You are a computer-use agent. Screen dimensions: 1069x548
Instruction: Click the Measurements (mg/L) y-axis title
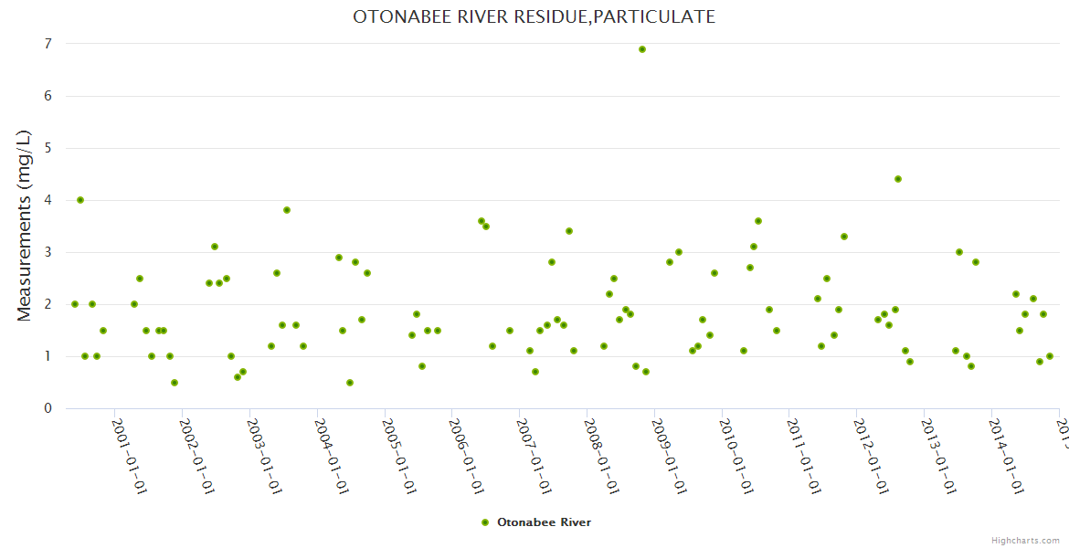click(x=25, y=226)
